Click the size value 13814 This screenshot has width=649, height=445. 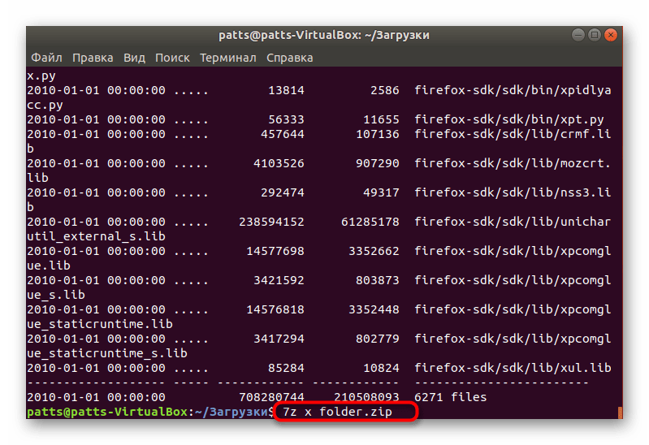coord(286,90)
